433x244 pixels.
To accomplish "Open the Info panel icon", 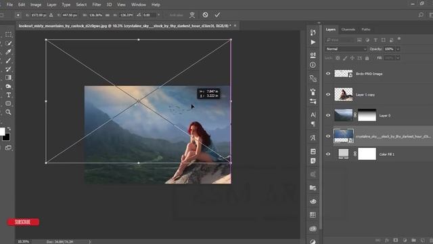I will [313, 65].
